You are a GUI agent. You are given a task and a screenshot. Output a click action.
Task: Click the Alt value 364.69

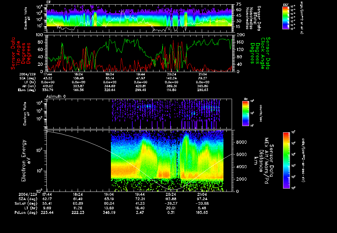tap(110, 86)
